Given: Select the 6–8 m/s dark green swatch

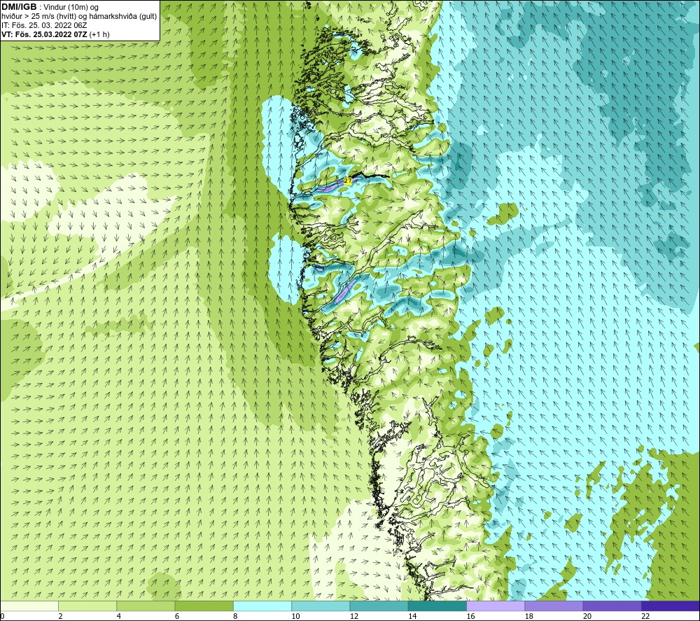Looking at the screenshot, I should point(204,606).
